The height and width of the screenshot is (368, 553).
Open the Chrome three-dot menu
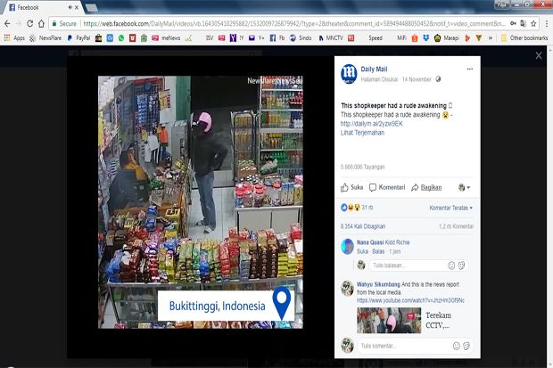547,24
